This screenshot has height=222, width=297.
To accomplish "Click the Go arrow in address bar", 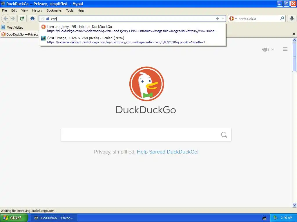I will (218, 18).
